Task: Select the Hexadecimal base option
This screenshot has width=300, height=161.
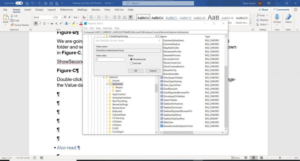Action: tap(131, 59)
